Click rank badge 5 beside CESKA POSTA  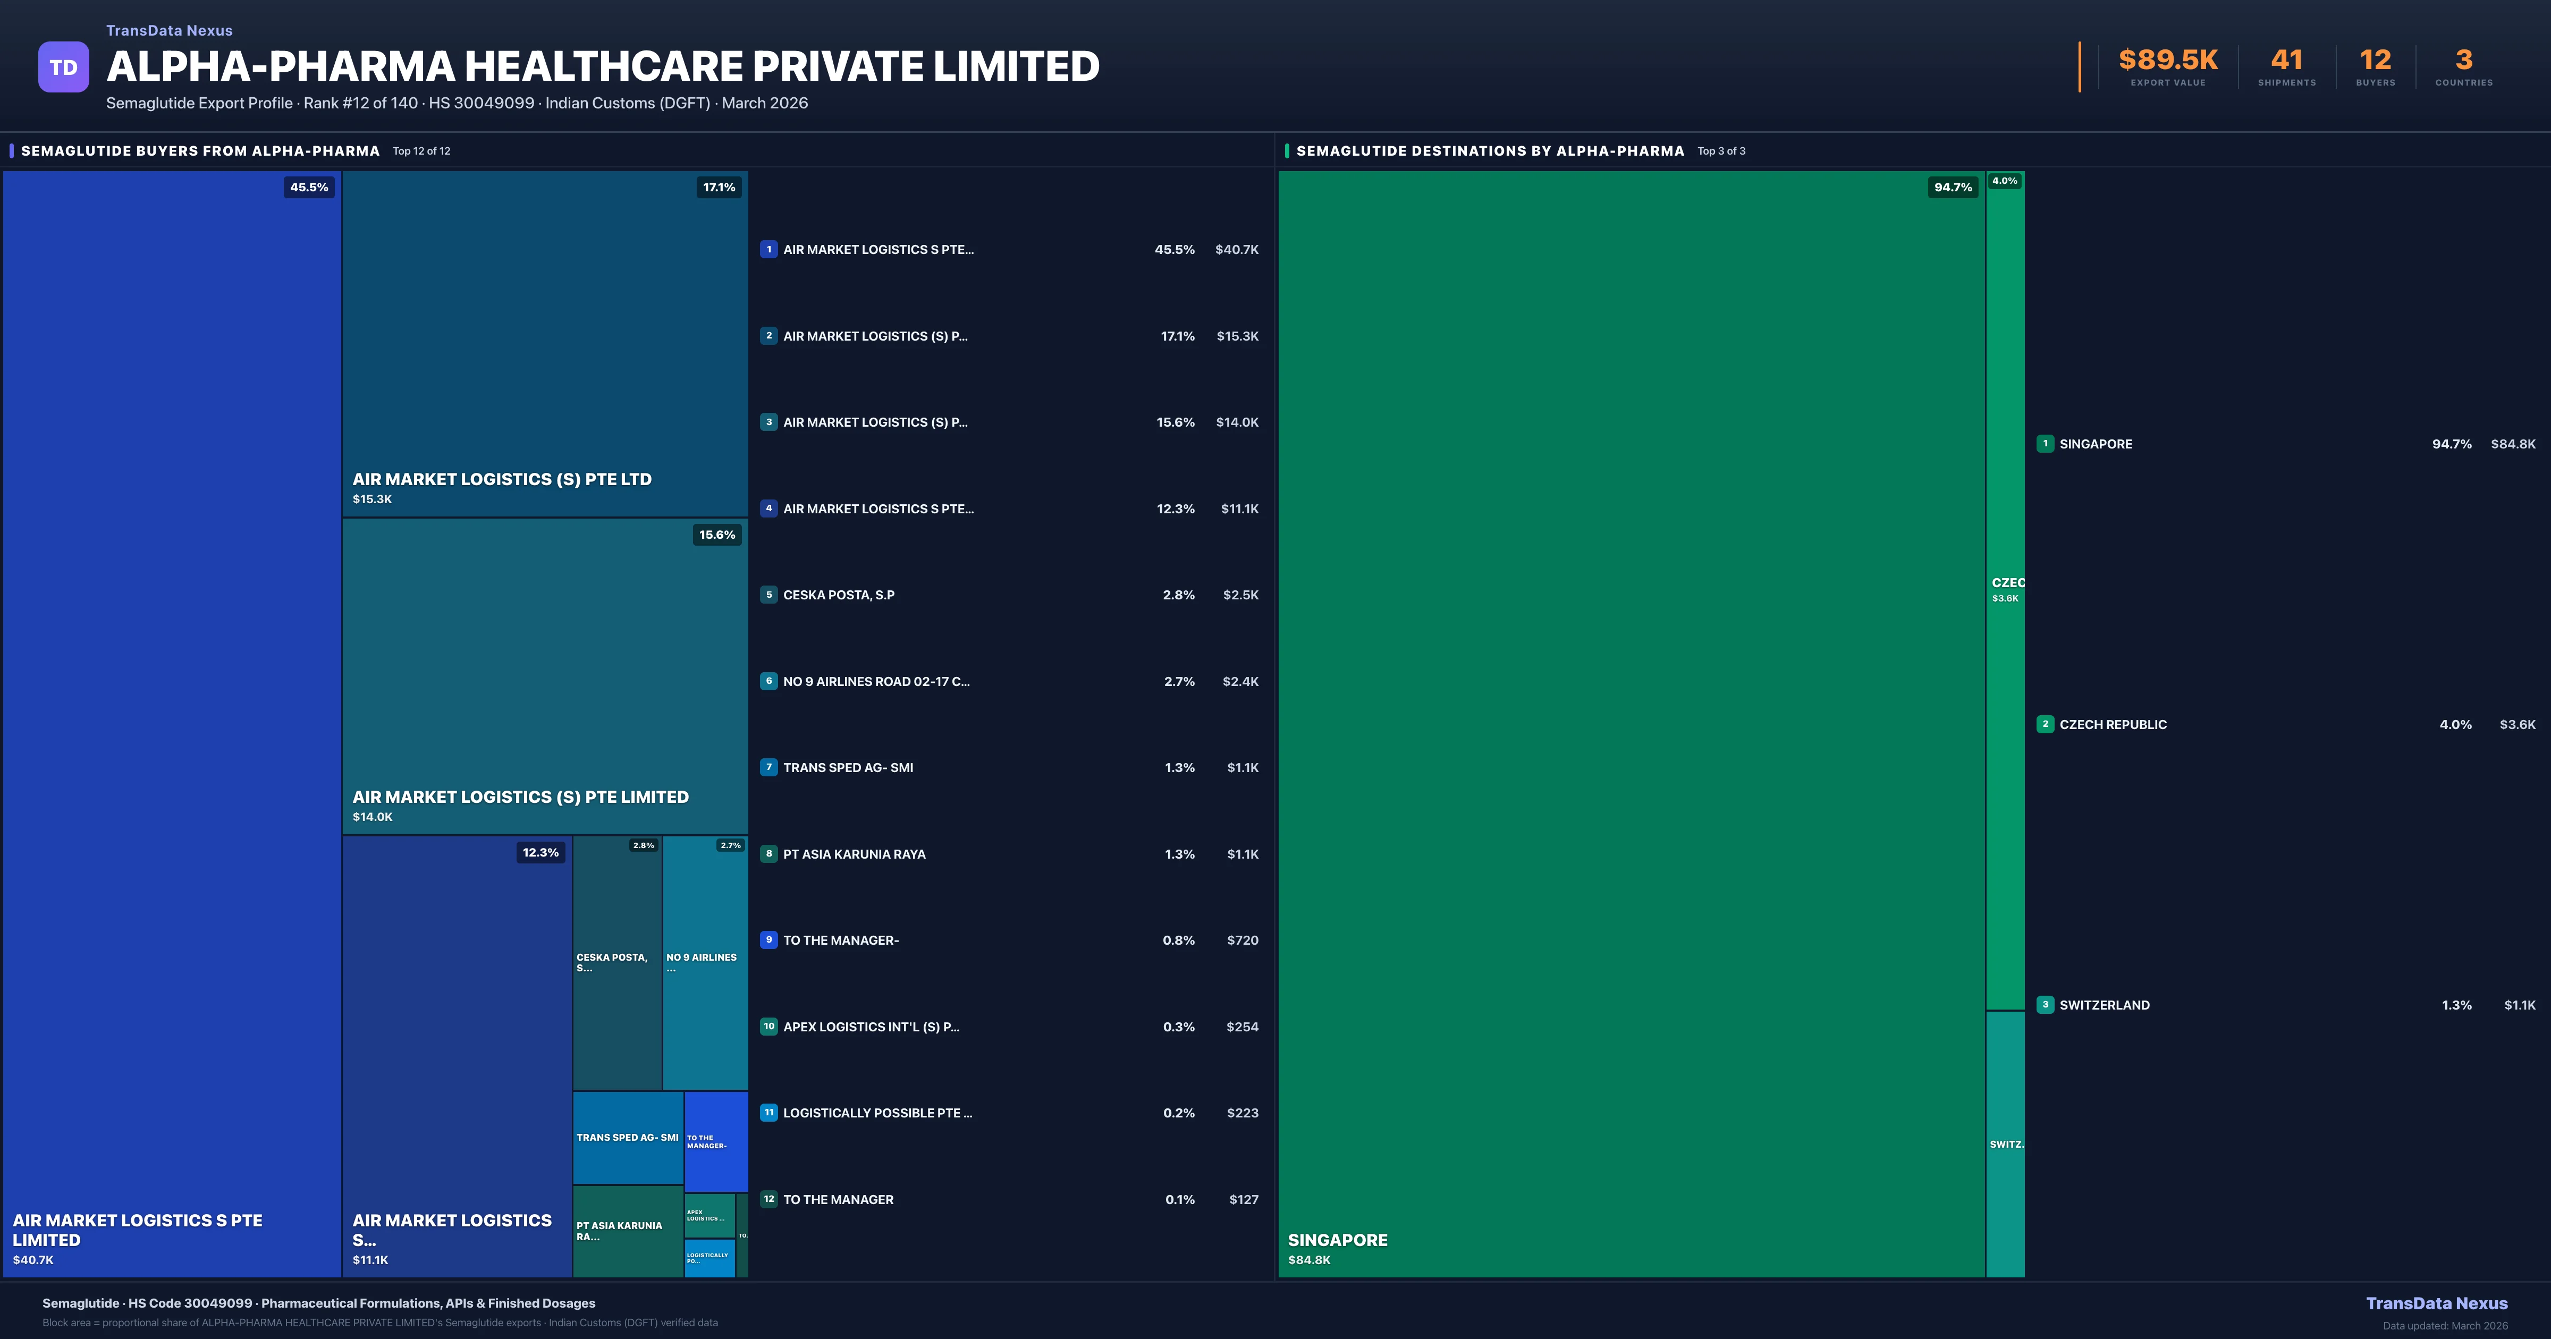coord(768,595)
